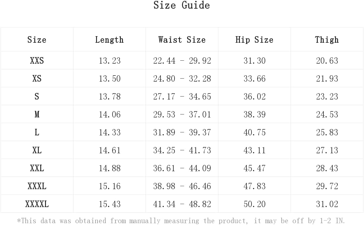Click thigh value 29.72 in XXXL row
Image resolution: width=364 pixels, height=225 pixels.
(x=327, y=186)
